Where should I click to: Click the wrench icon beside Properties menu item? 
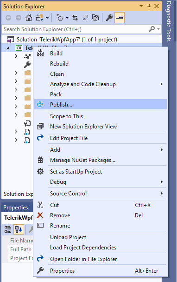tap(40, 270)
